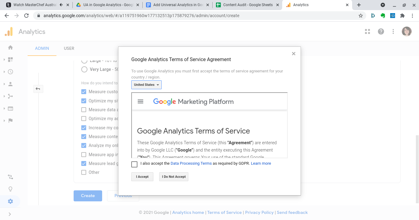Open the Acquisition sidebar icon
Viewport: 419px width, 220px height.
[x=10, y=96]
